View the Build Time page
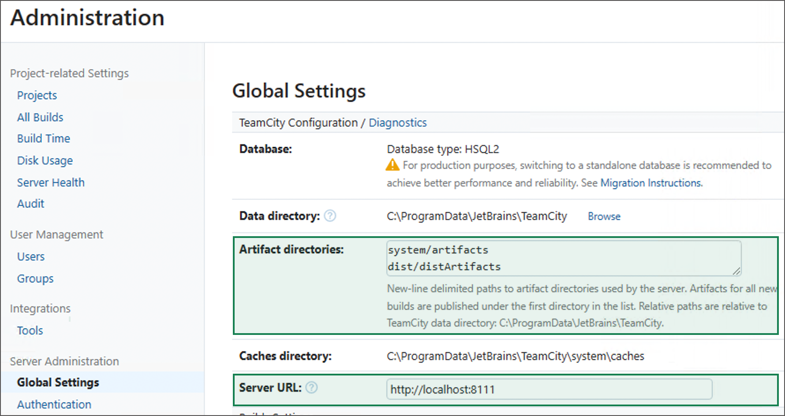Viewport: 785px width, 416px height. 43,138
